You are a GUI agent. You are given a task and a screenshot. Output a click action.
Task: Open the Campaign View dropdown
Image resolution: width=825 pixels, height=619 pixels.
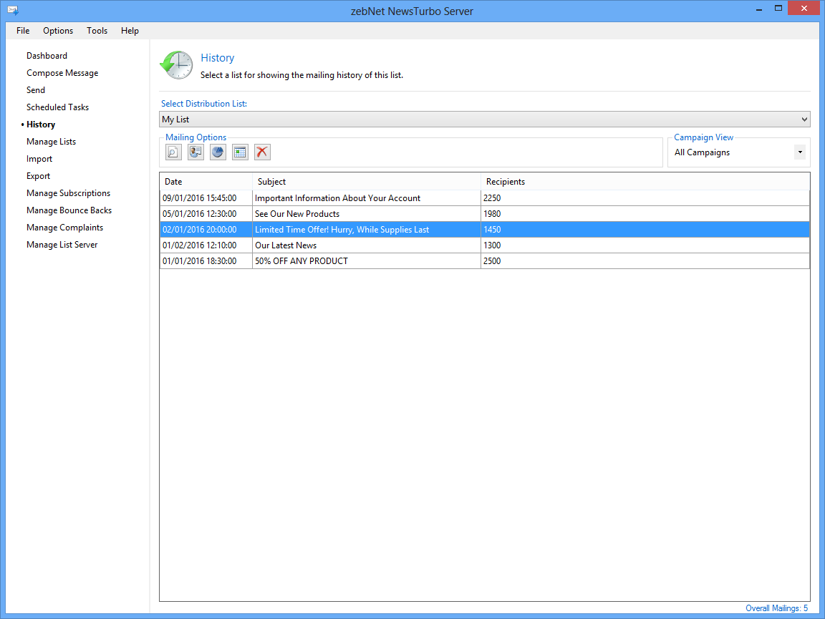click(799, 152)
